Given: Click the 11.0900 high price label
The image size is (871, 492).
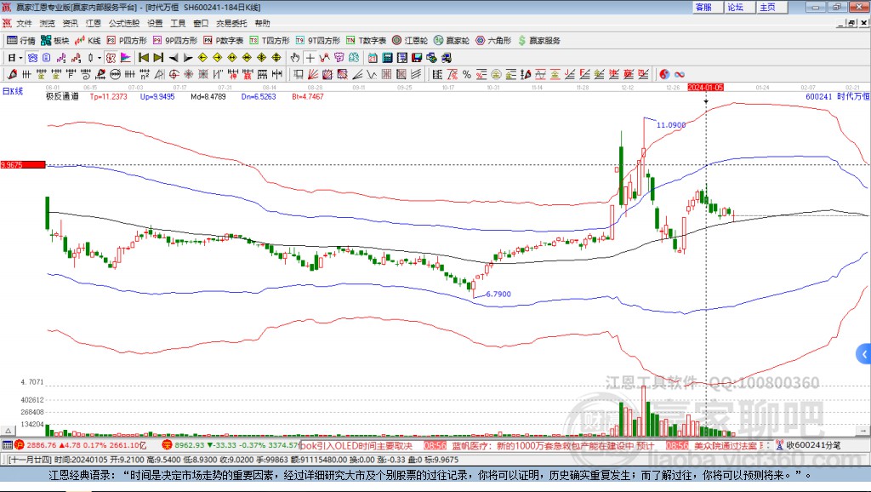Looking at the screenshot, I should [671, 124].
